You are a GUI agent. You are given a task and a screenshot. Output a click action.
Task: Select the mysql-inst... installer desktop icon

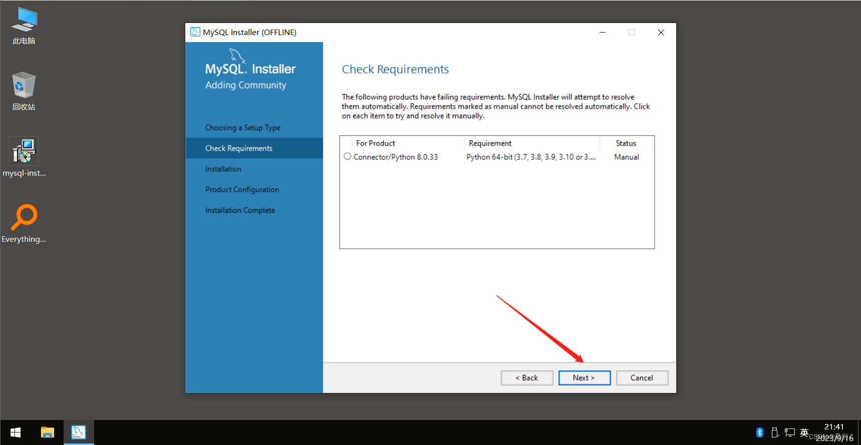click(24, 158)
